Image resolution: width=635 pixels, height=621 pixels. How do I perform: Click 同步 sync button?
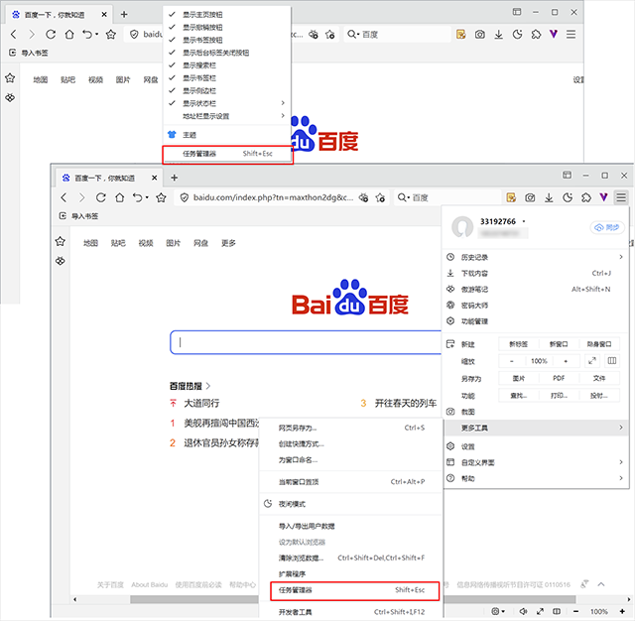coord(607,227)
